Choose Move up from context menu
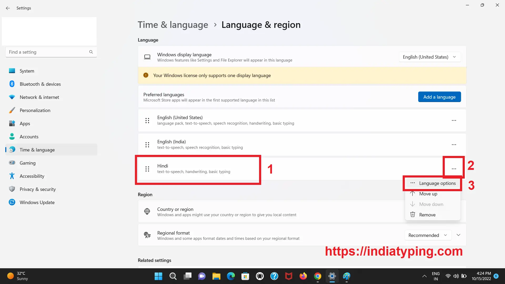The height and width of the screenshot is (284, 505). pos(433,194)
